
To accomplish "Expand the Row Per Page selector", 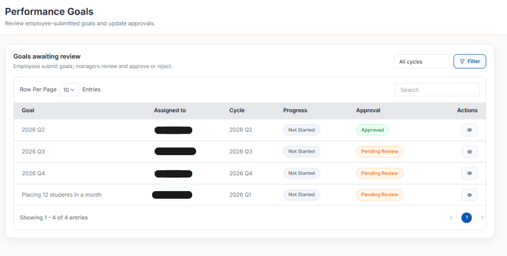I will pos(69,90).
